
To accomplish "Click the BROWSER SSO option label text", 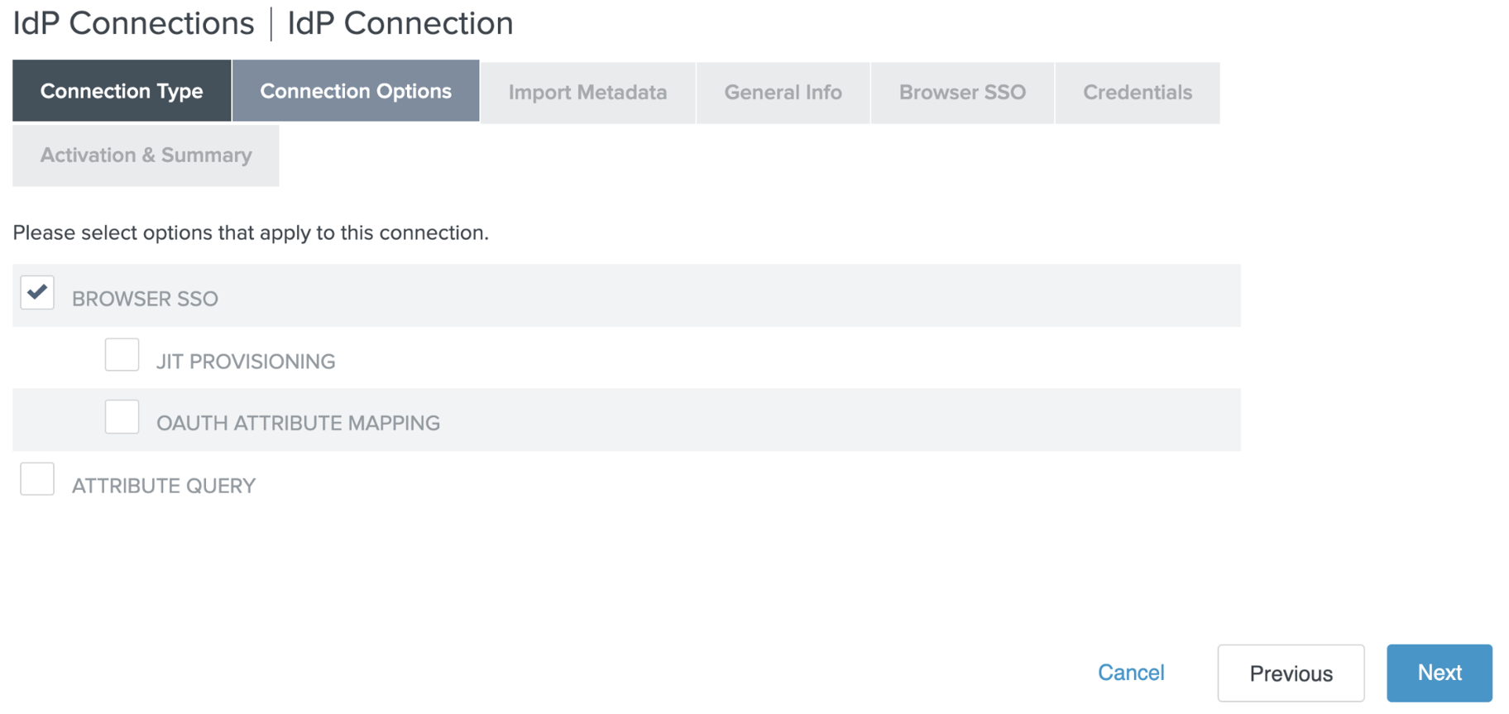I will click(145, 299).
